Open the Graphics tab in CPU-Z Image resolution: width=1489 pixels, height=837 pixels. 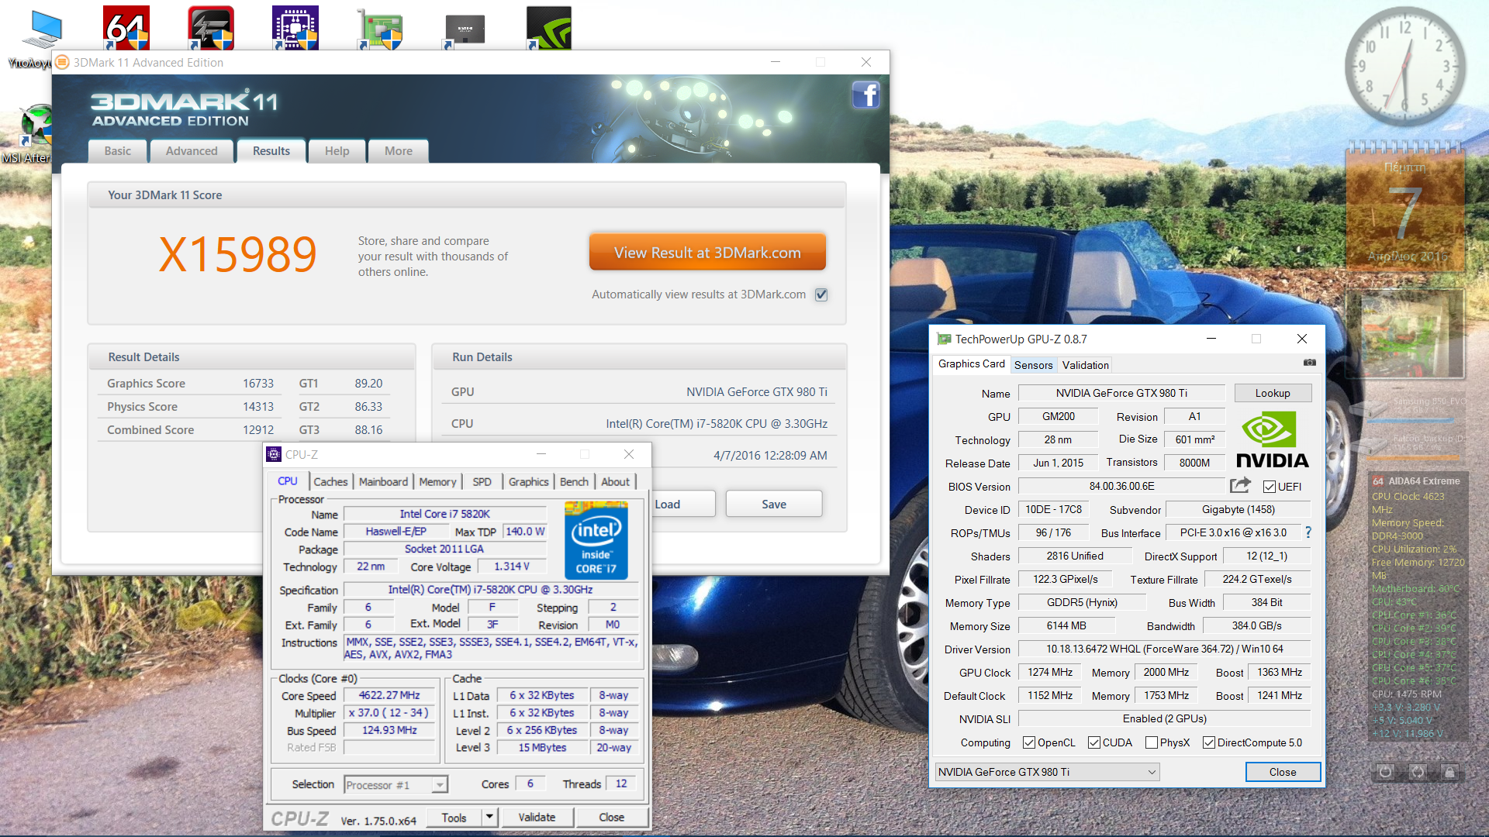click(x=528, y=481)
